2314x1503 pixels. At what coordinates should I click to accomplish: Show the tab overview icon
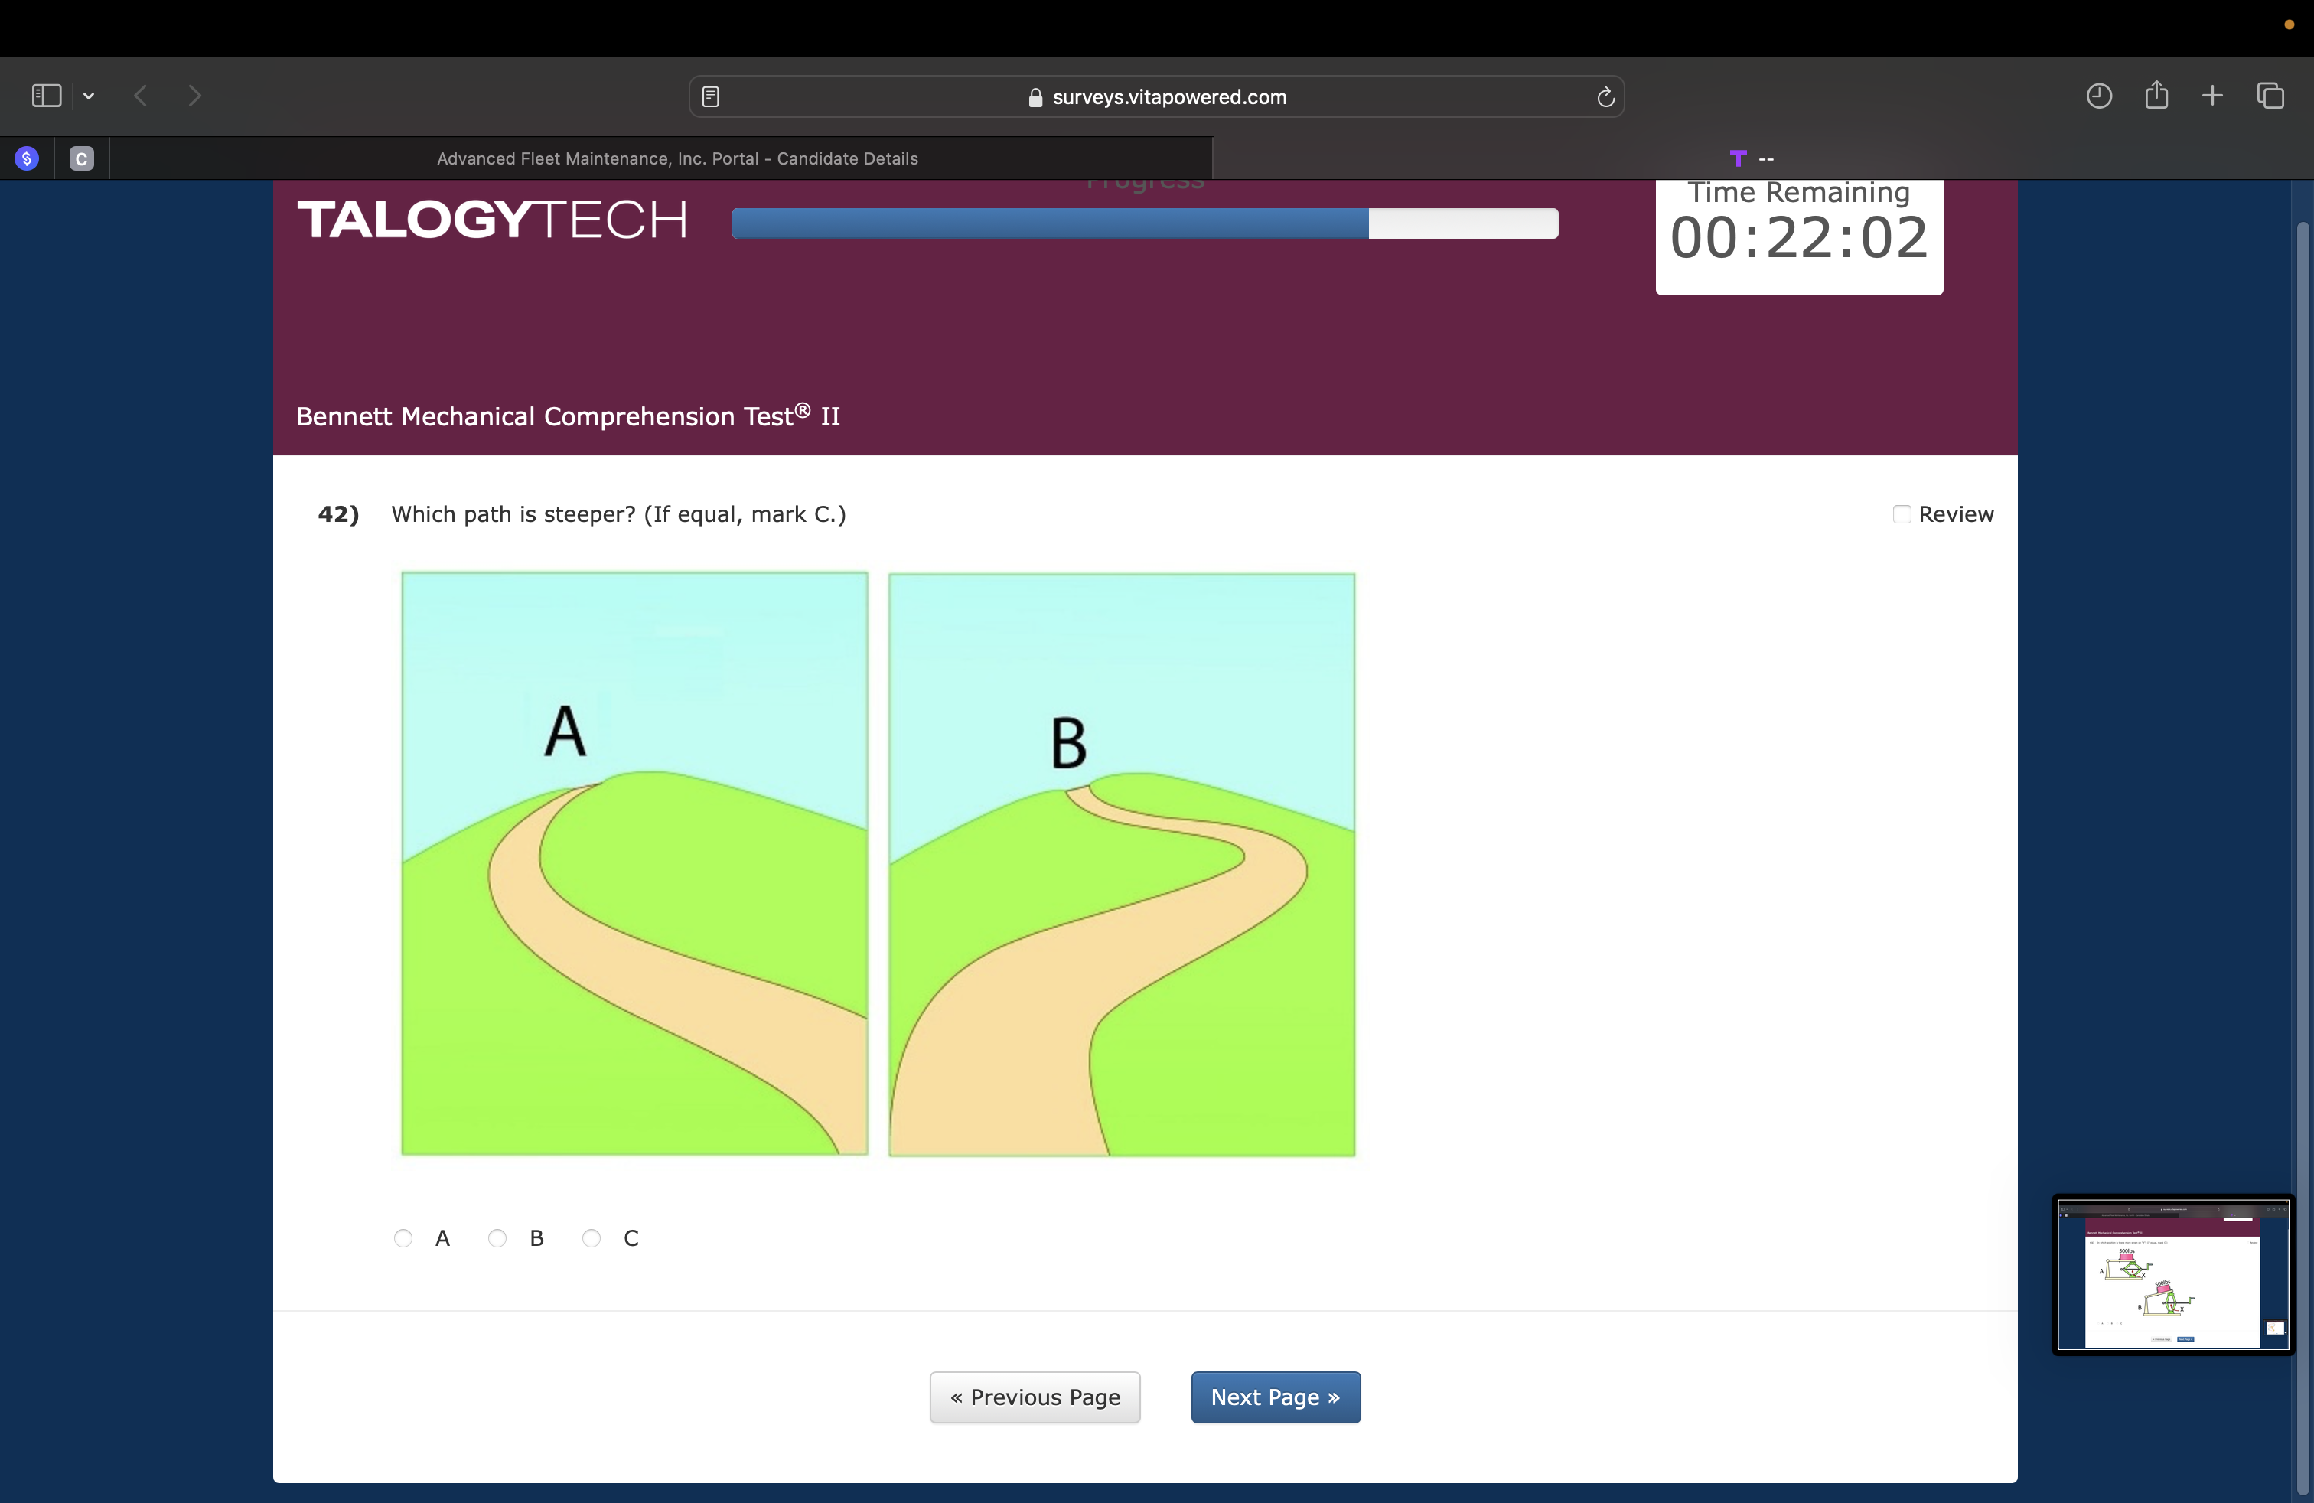coord(2270,95)
